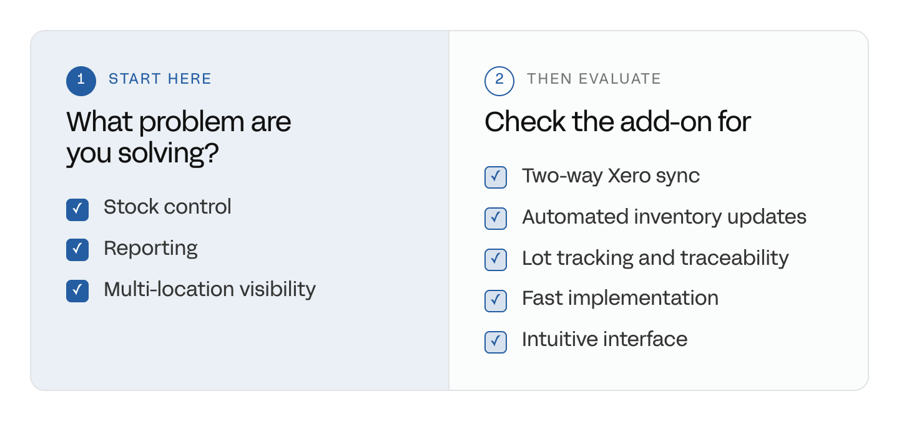Click the Stock control text label
899x421 pixels.
coord(167,207)
